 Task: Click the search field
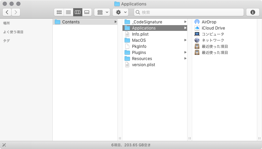click(x=189, y=12)
